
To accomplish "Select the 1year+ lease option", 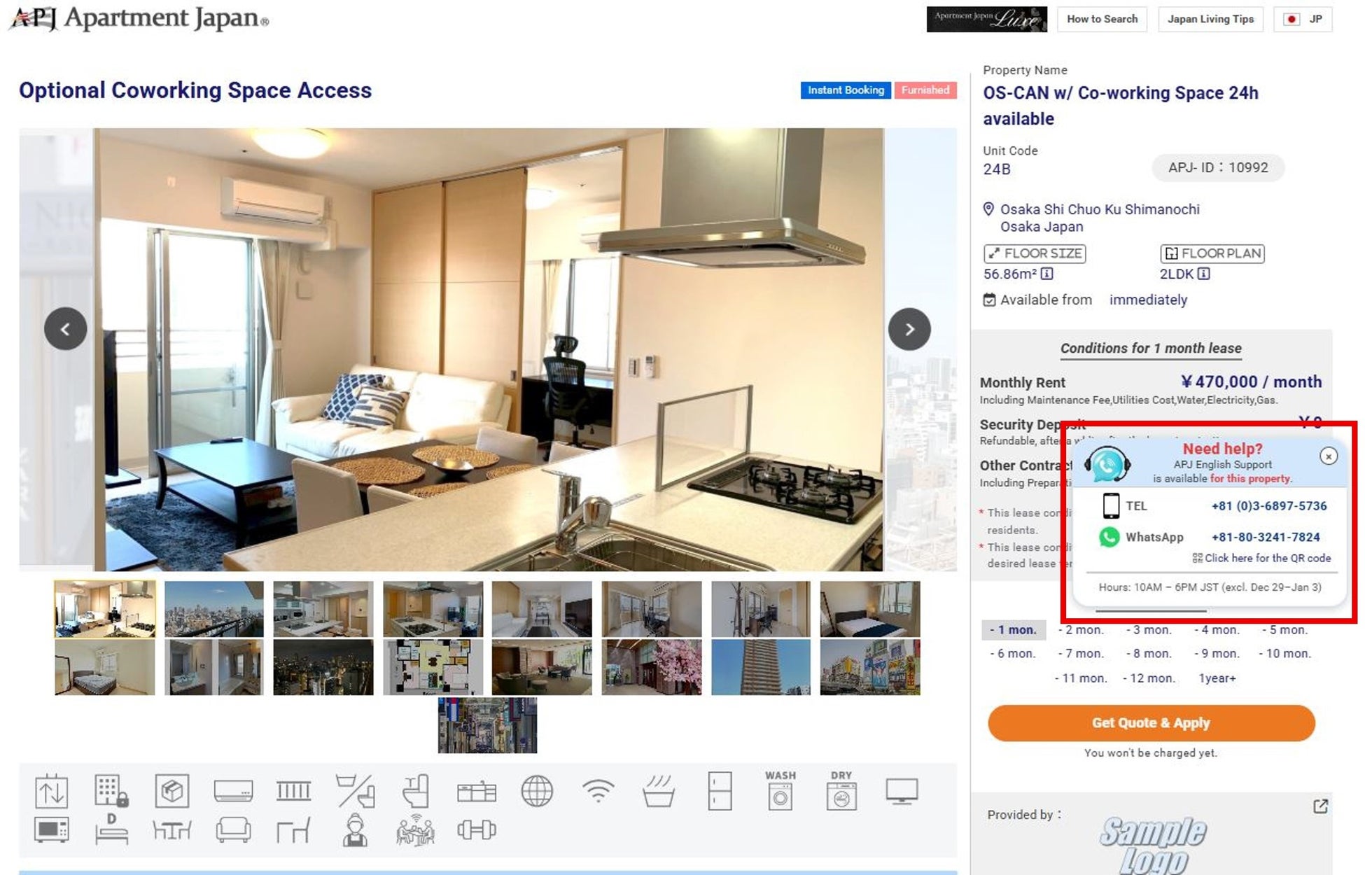I will [x=1217, y=678].
